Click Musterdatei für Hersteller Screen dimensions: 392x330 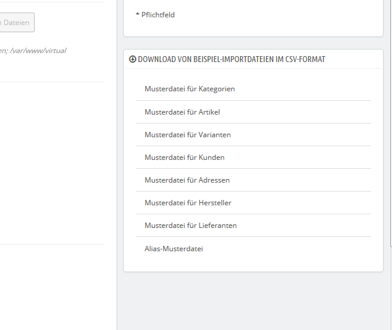click(188, 202)
